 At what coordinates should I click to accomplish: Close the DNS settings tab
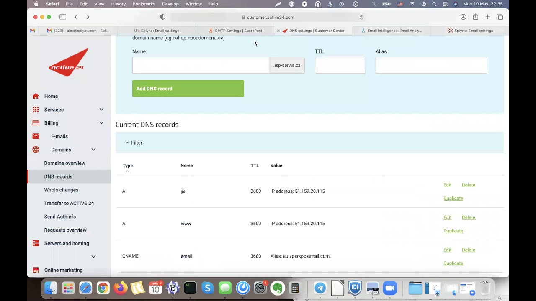(278, 31)
